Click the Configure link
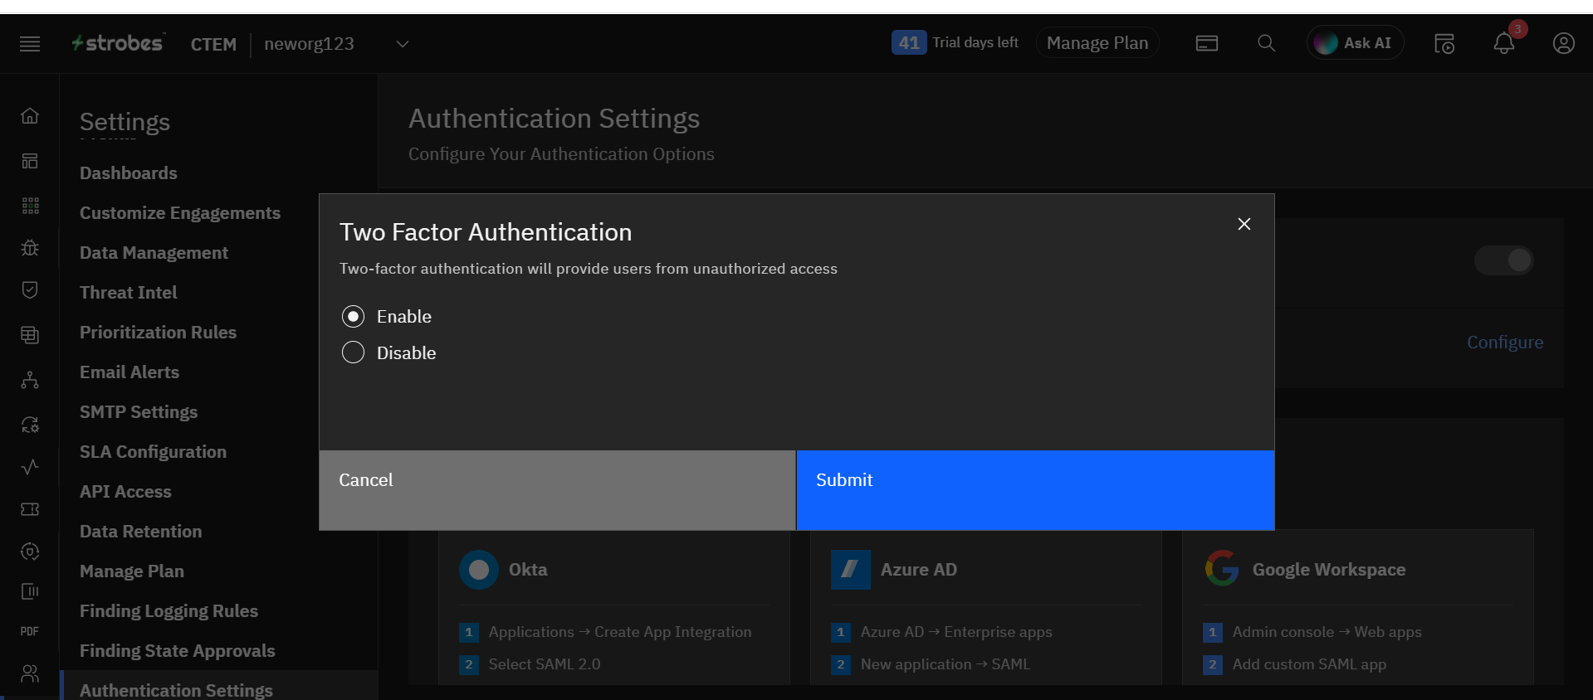The width and height of the screenshot is (1593, 700). point(1504,343)
